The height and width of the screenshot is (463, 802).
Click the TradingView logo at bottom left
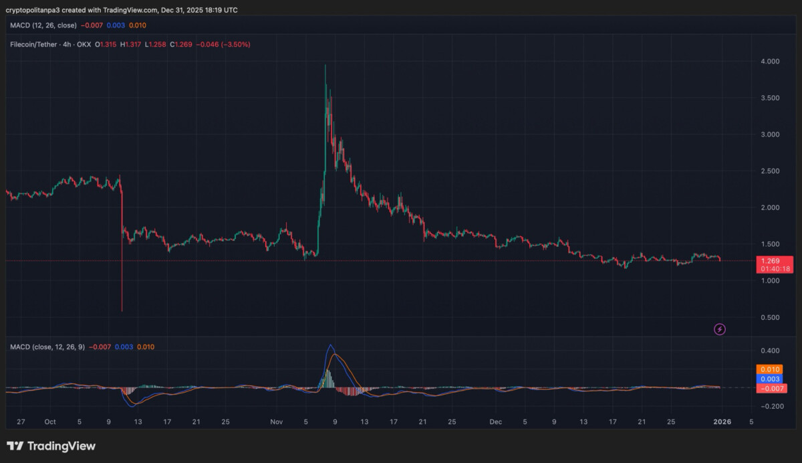pos(51,446)
